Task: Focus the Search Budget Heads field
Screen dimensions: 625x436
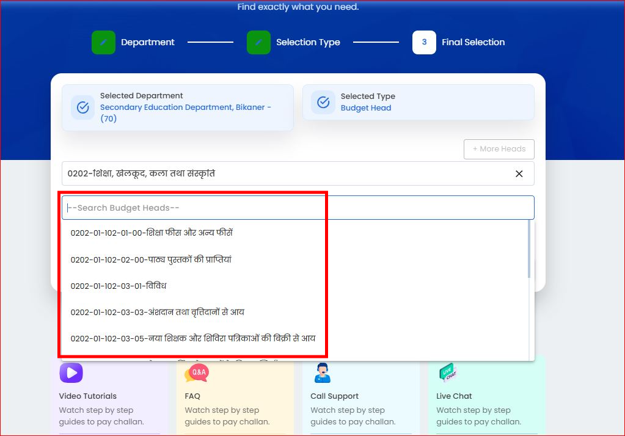Action: coord(298,208)
